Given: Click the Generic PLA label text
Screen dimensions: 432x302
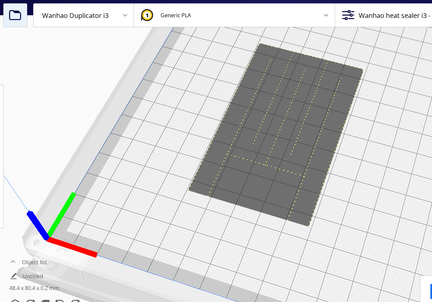Looking at the screenshot, I should click(x=176, y=15).
